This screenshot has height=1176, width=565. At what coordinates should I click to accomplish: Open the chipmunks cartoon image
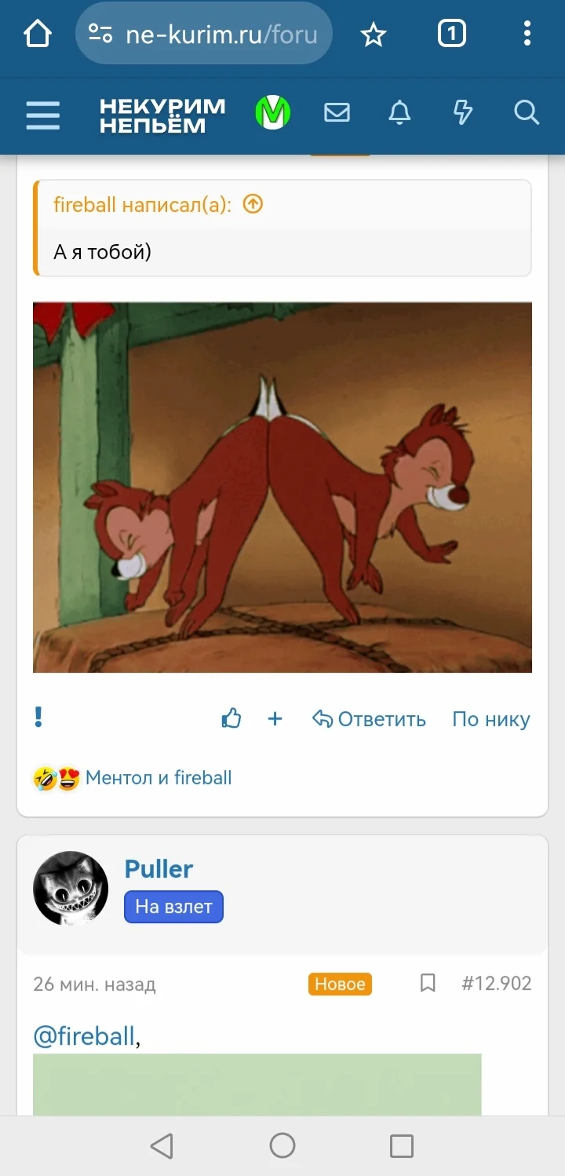coord(282,488)
